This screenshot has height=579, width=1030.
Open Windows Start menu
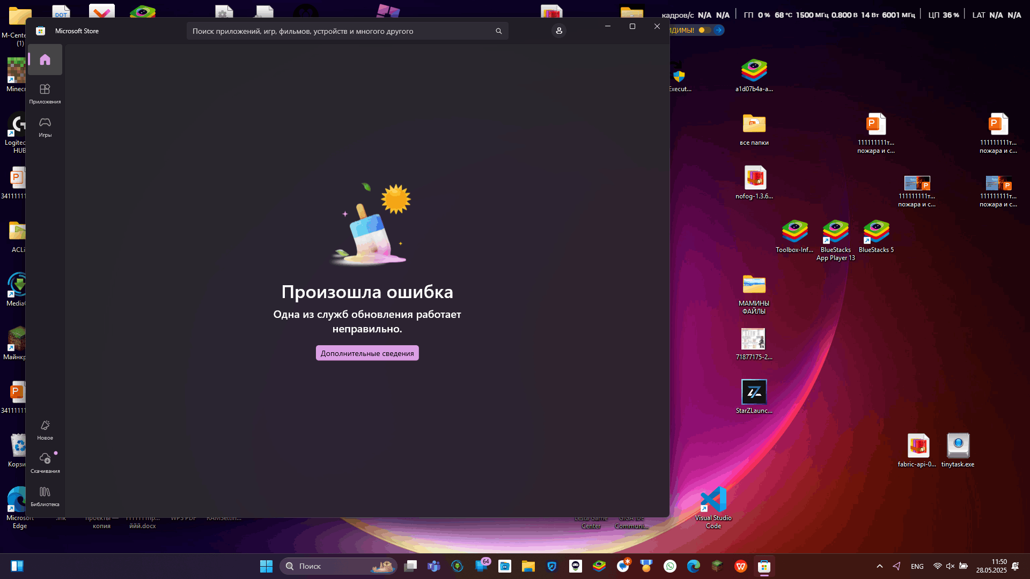266,566
